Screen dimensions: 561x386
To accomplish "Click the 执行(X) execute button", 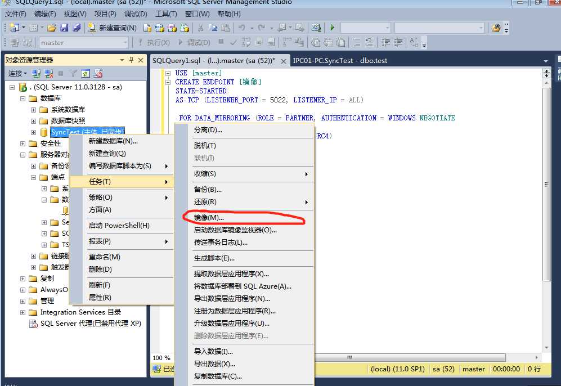I will (x=154, y=43).
